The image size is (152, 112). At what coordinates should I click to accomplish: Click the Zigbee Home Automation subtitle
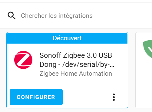(76, 74)
